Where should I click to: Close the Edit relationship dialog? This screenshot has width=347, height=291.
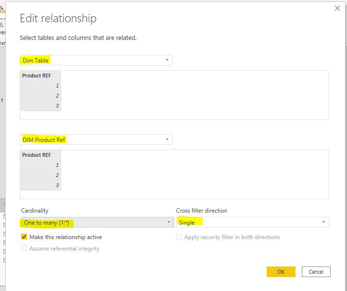337,8
